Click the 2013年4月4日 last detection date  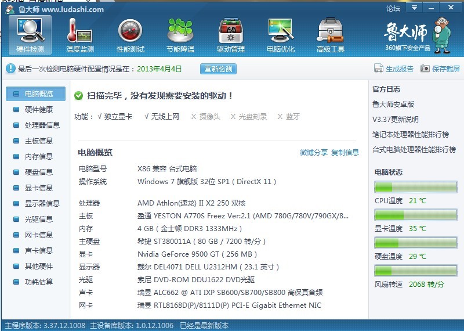coord(159,69)
